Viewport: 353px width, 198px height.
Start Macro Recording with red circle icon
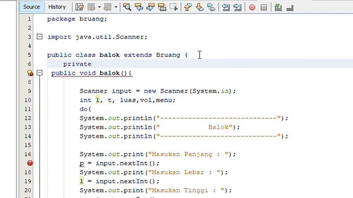[252, 7]
